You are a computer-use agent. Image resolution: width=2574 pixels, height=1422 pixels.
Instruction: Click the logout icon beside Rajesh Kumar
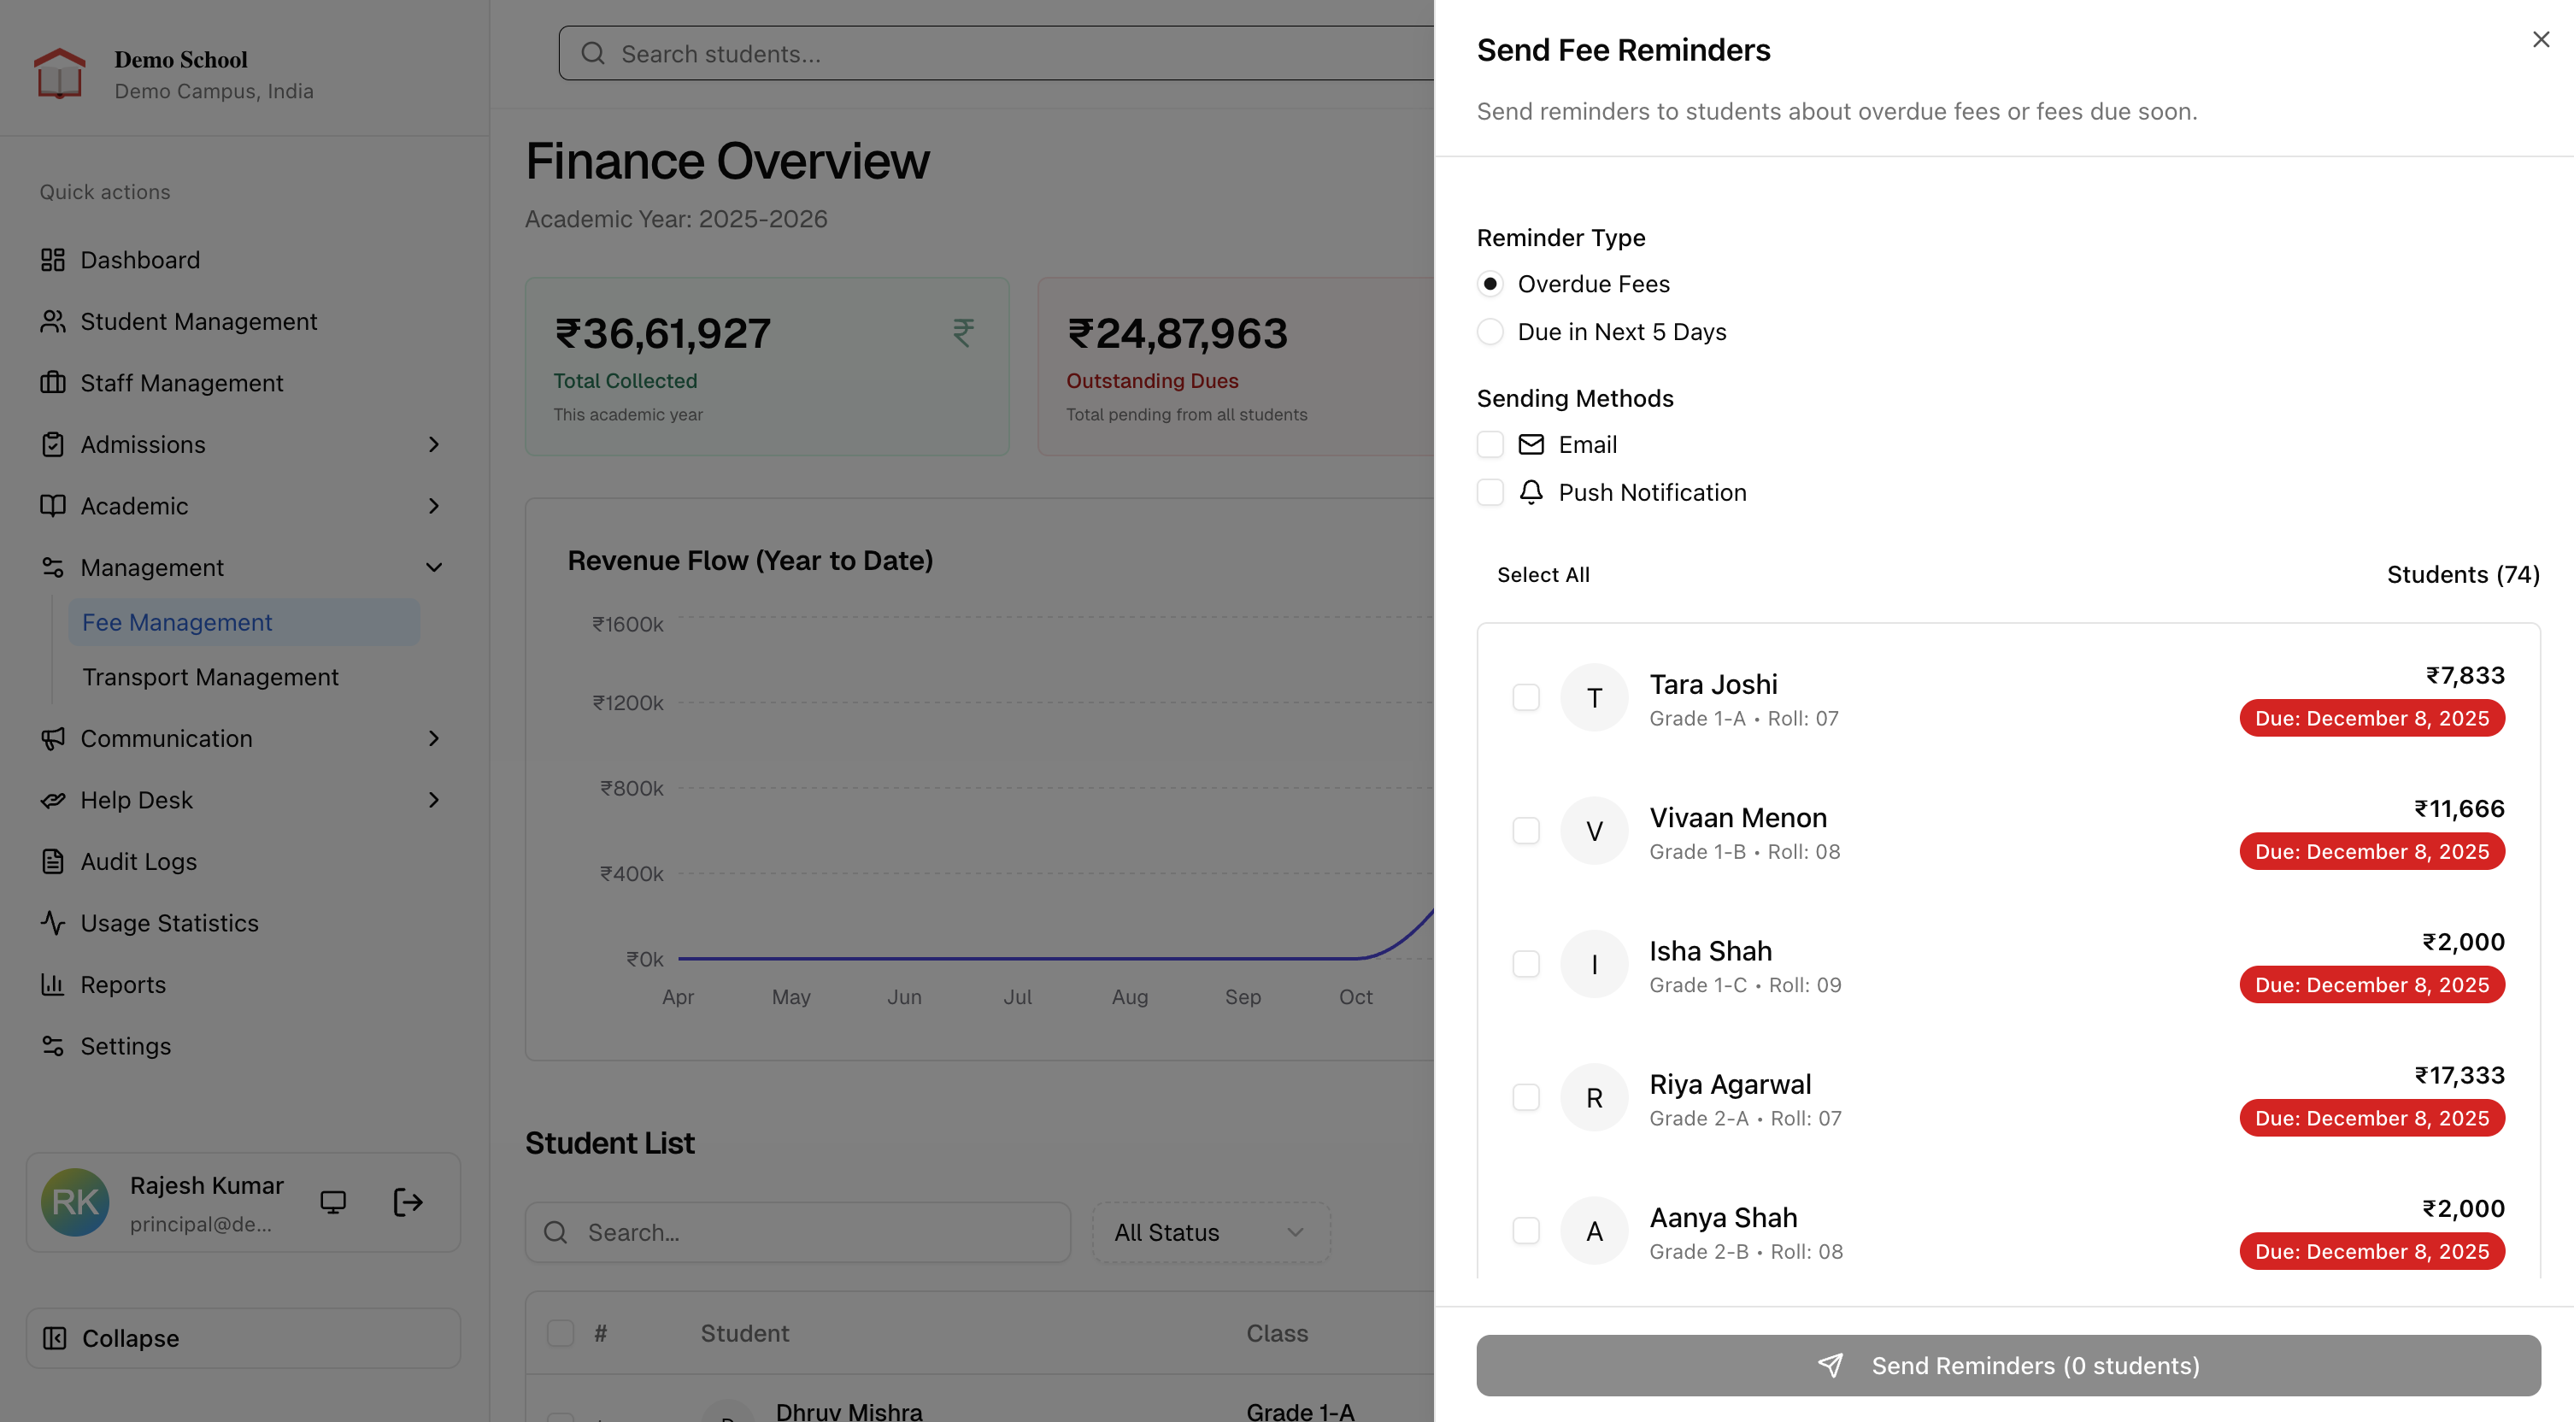(408, 1202)
